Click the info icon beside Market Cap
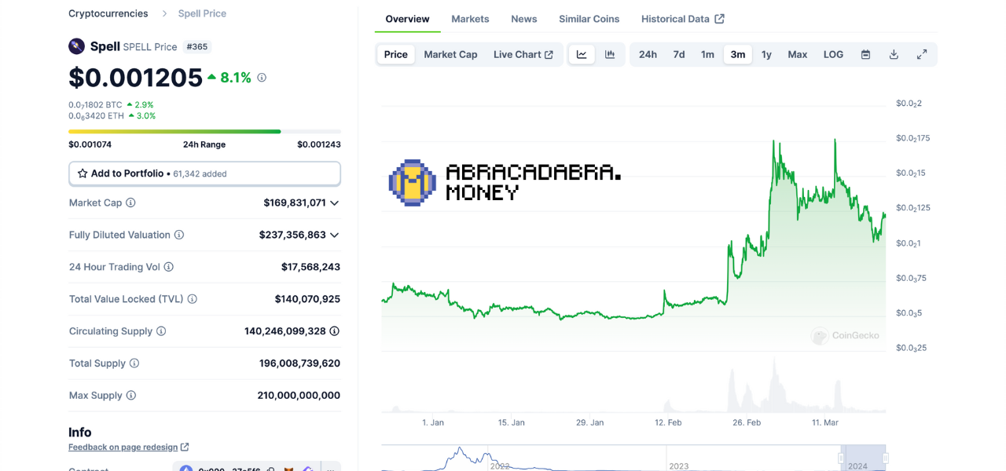This screenshot has height=471, width=1006. pos(130,203)
